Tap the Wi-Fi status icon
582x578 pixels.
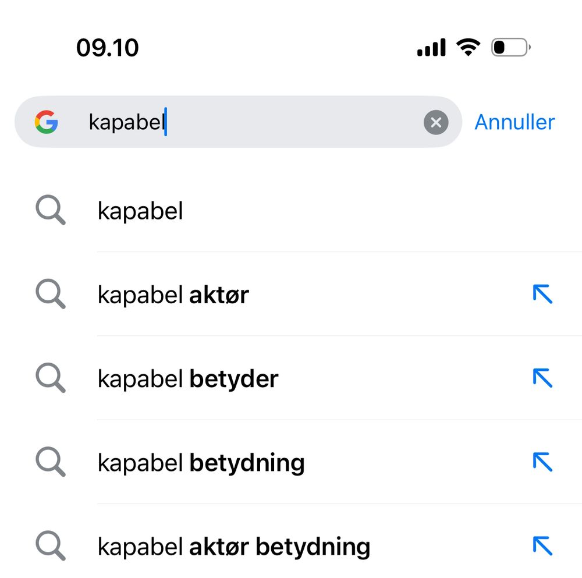pos(468,47)
